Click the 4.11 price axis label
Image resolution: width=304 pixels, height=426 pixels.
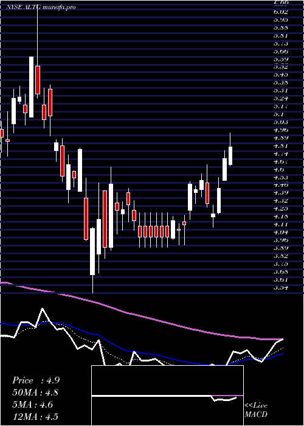pyautogui.click(x=281, y=225)
